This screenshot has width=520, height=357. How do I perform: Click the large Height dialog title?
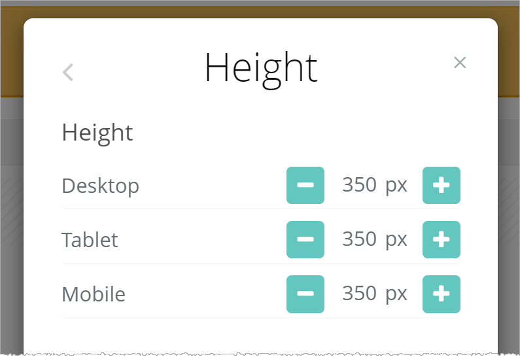(261, 68)
